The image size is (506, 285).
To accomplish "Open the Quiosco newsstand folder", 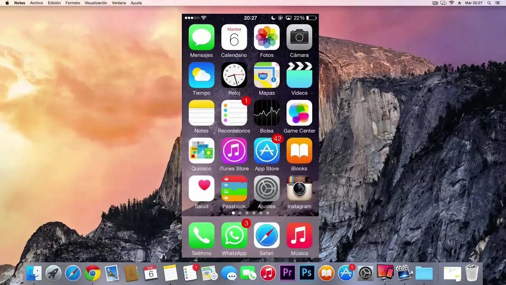I will [201, 150].
